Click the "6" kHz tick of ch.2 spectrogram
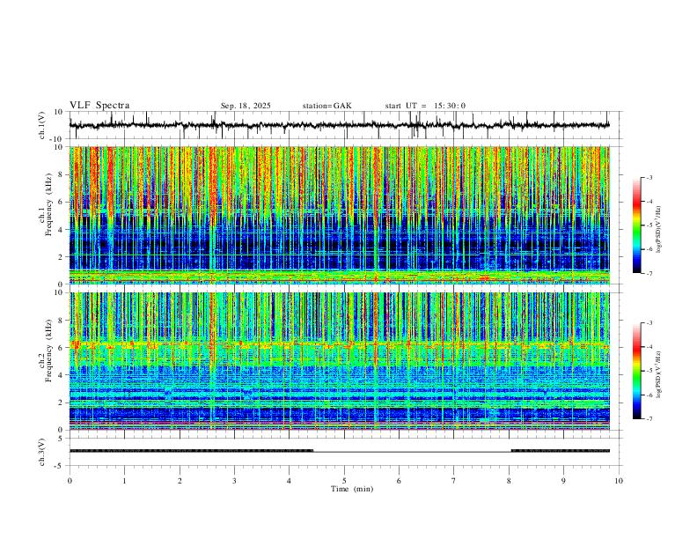The height and width of the screenshot is (539, 697). tap(60, 348)
